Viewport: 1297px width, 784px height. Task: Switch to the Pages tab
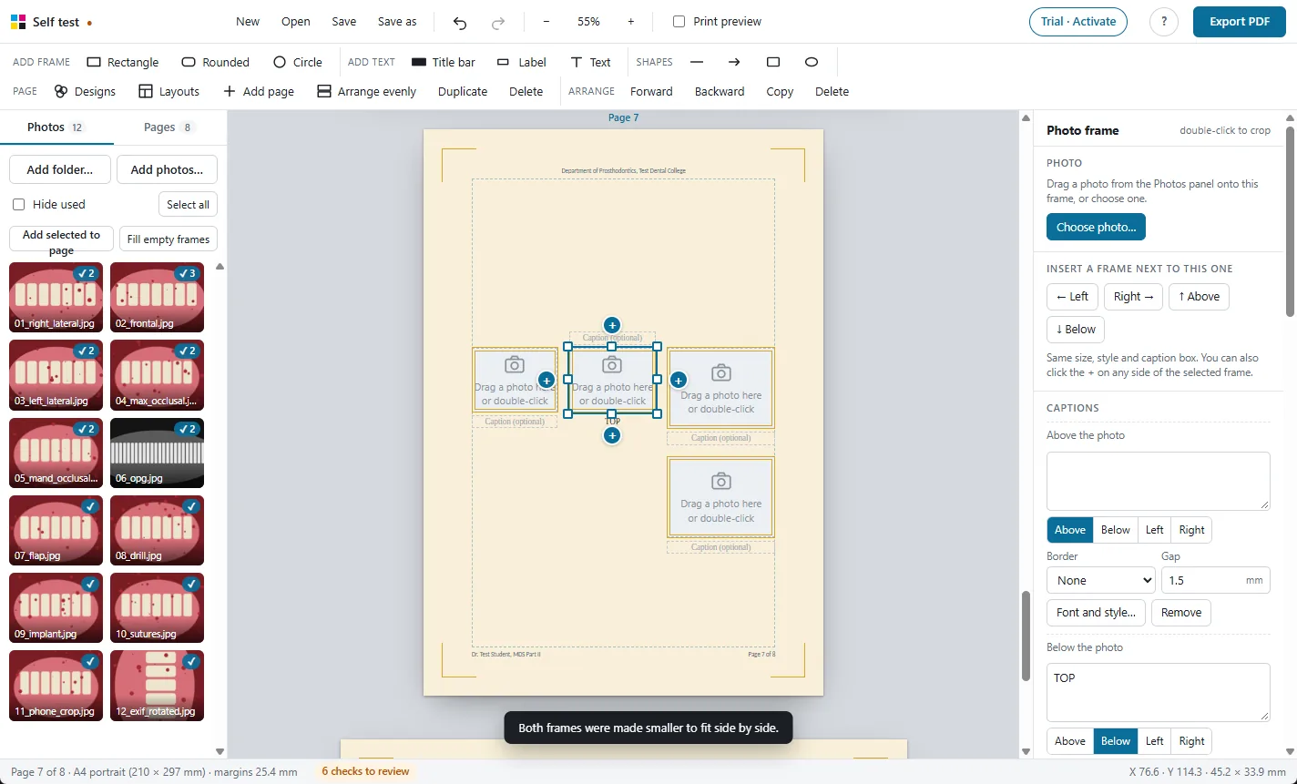170,127
